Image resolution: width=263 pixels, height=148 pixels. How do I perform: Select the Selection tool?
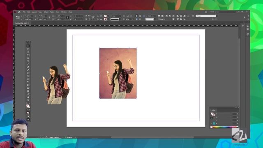28,46
